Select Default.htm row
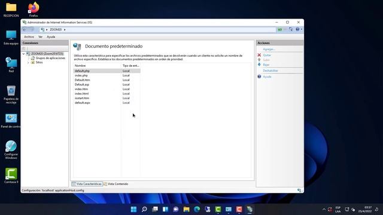The image size is (383, 215). (107, 80)
